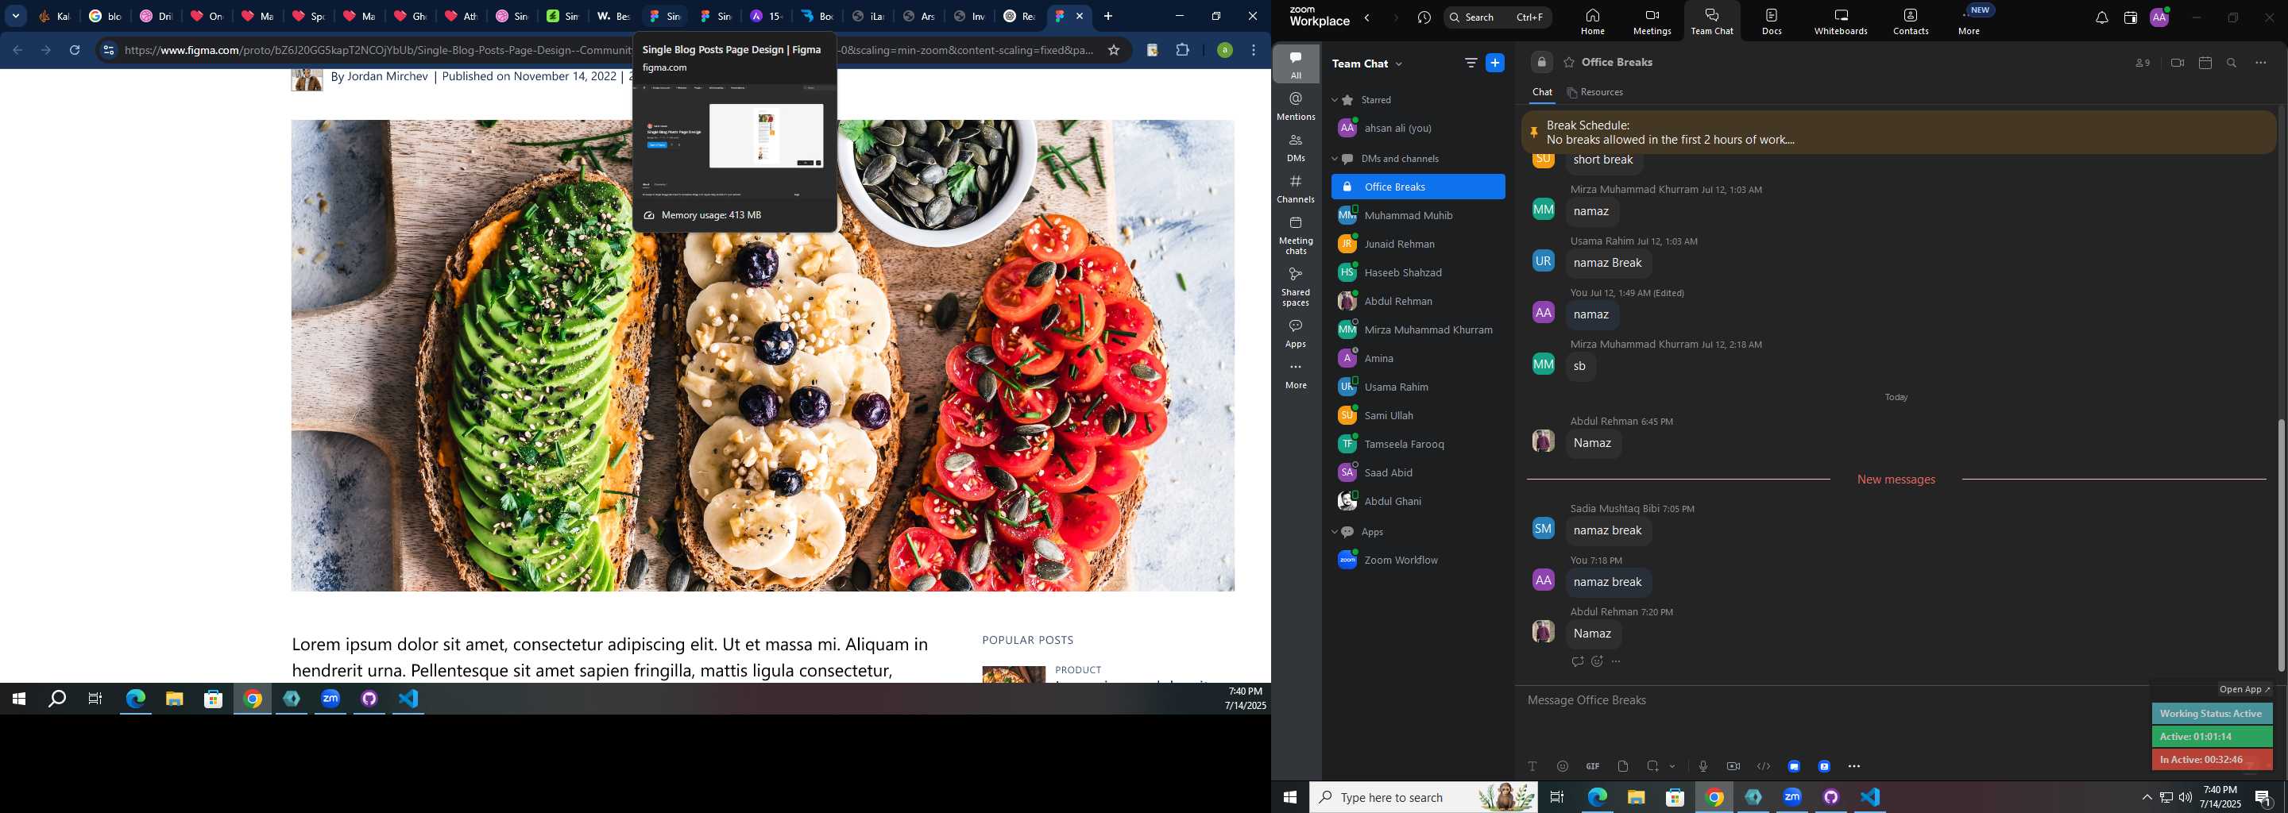Open Zoom notifications bell
This screenshot has width=2288, height=813.
(x=2101, y=17)
